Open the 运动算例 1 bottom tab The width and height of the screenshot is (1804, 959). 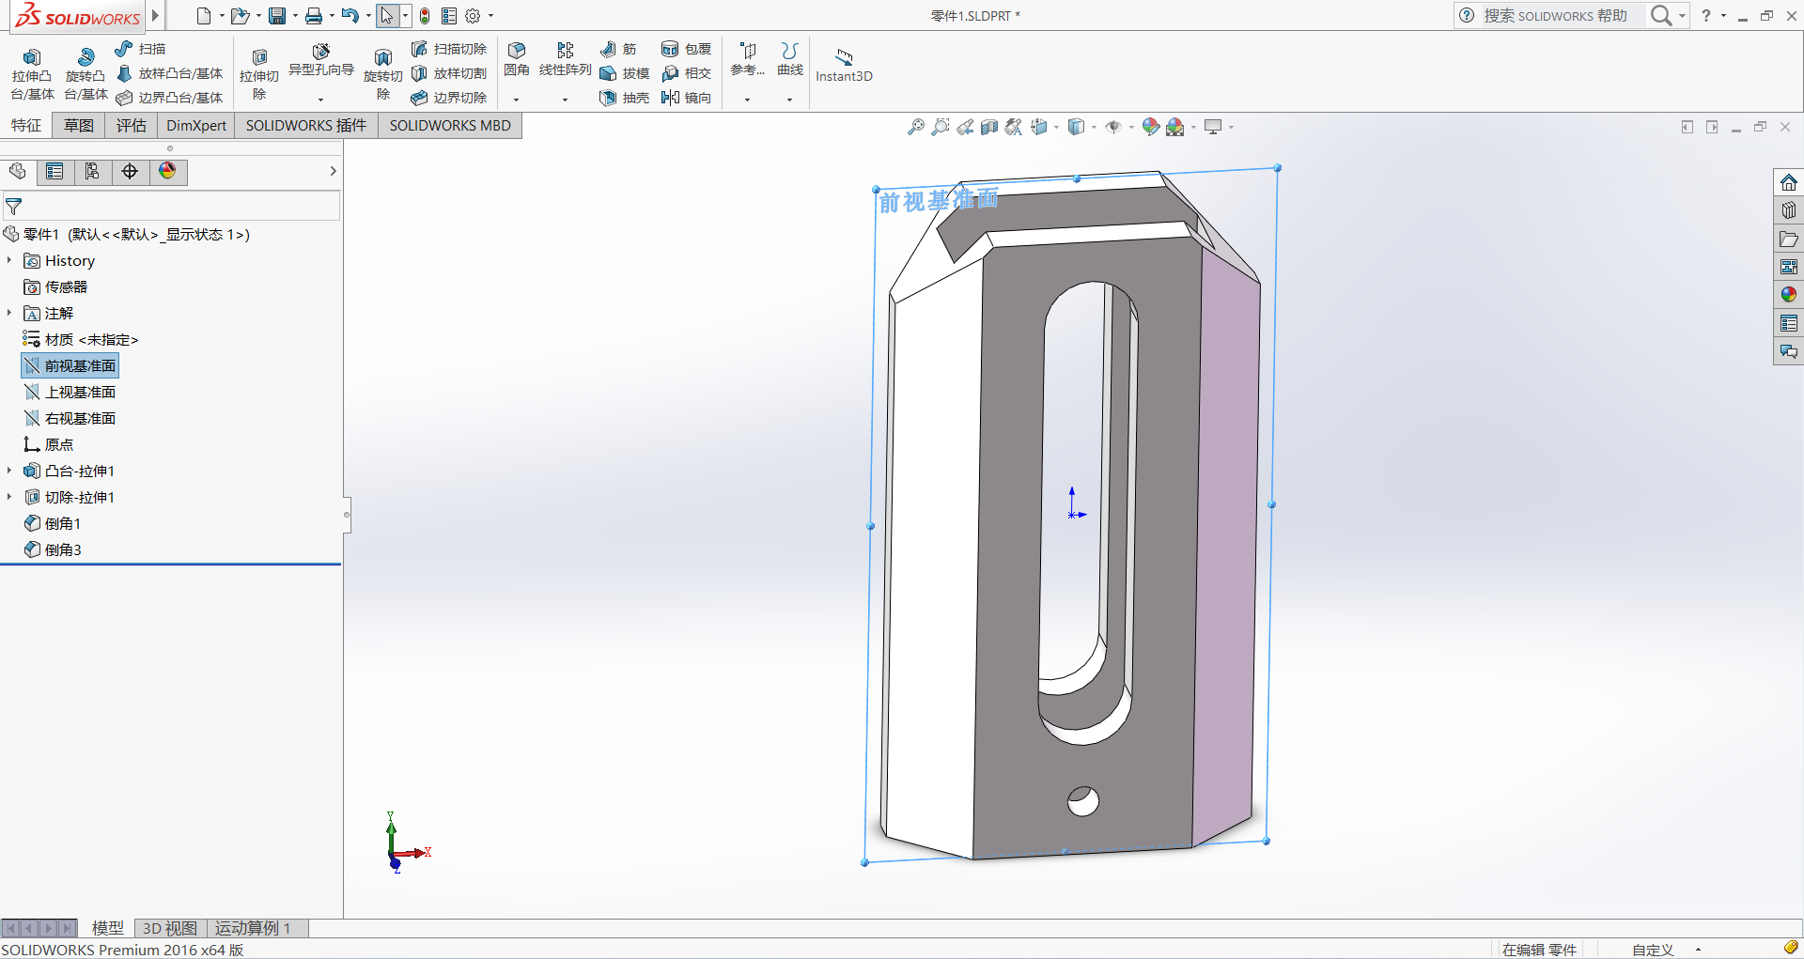[252, 928]
